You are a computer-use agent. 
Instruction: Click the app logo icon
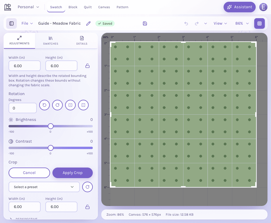[8, 7]
